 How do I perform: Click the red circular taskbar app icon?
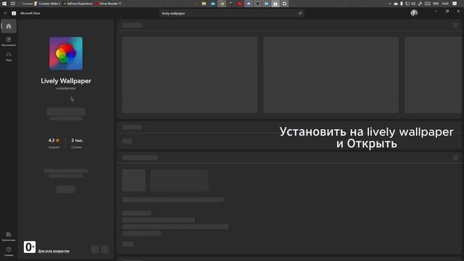(240, 4)
